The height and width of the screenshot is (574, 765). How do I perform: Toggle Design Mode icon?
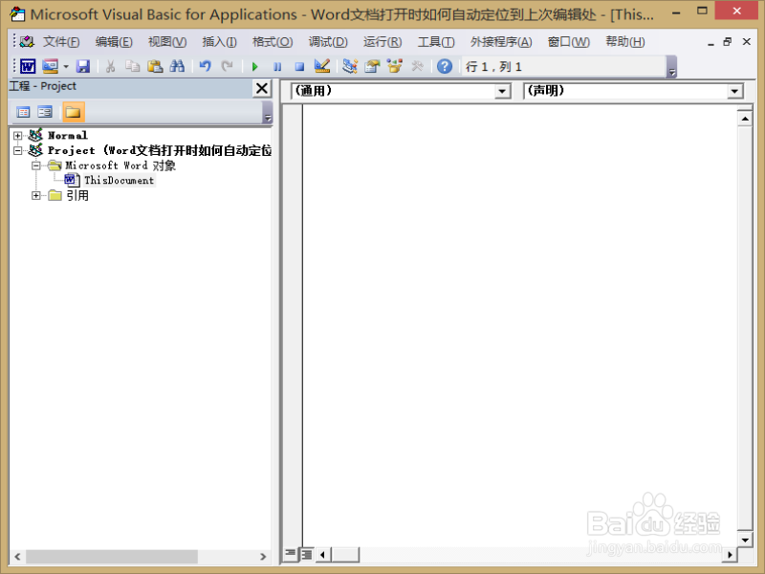322,66
